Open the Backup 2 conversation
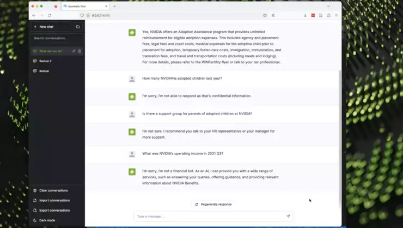The width and height of the screenshot is (403, 228). 46,61
